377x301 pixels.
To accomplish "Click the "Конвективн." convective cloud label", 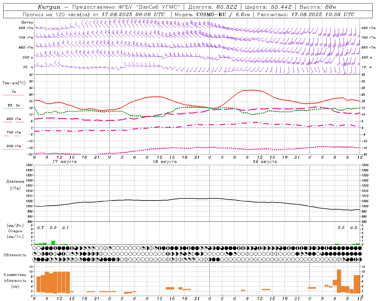I will 15,275.
